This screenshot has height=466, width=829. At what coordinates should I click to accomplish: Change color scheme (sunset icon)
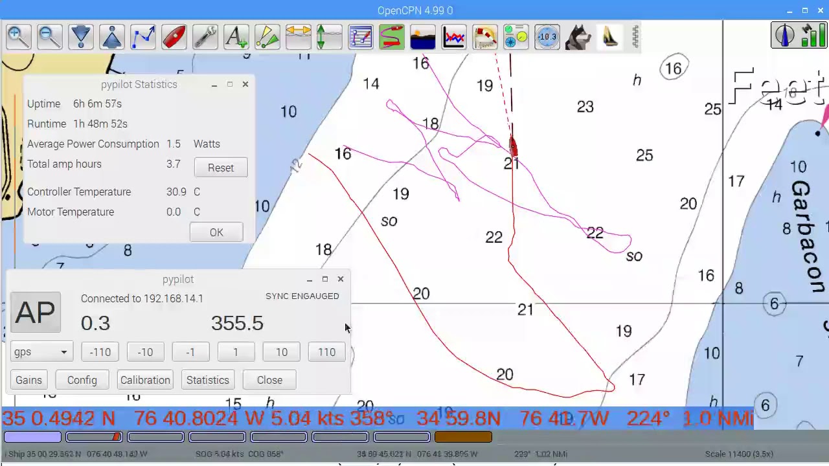pos(423,37)
